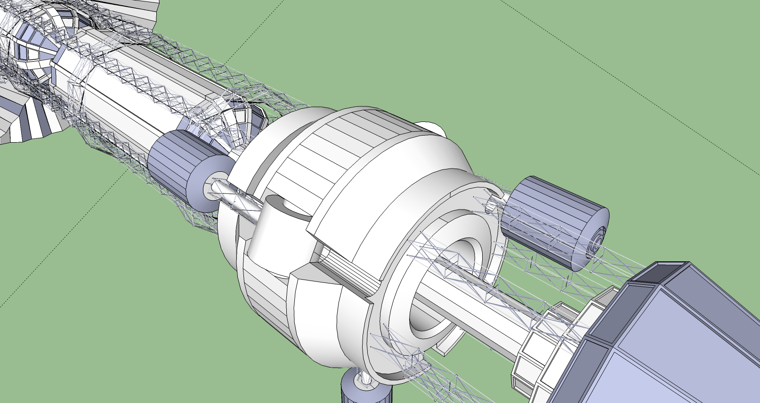Click the segmented white collar near blue module
This screenshot has height=403, width=760.
pyautogui.click(x=542, y=348)
